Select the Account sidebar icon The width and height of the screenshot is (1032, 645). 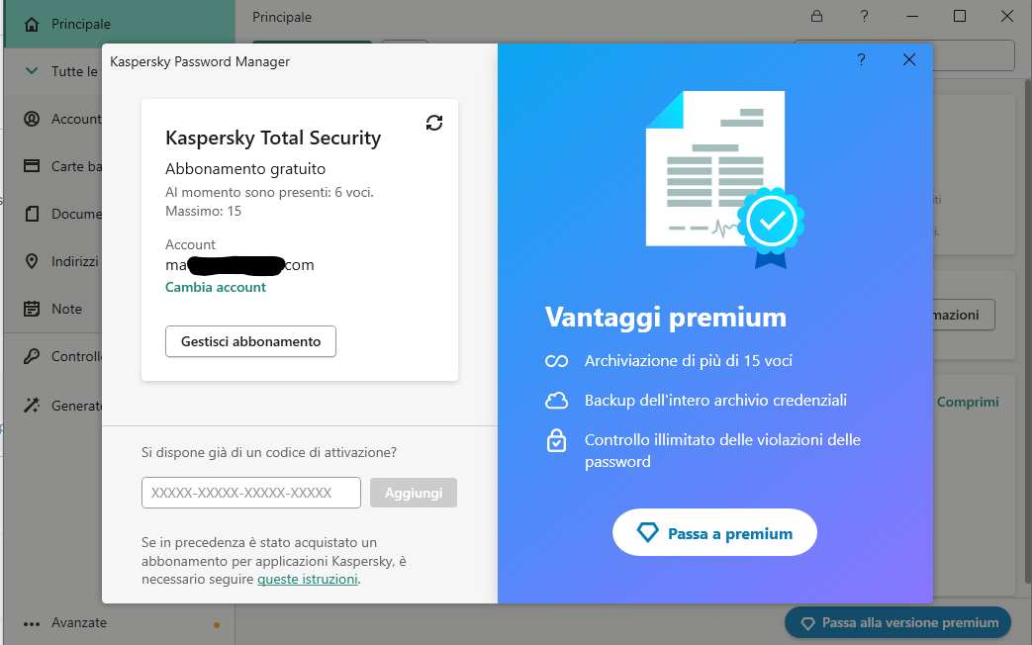click(x=32, y=119)
